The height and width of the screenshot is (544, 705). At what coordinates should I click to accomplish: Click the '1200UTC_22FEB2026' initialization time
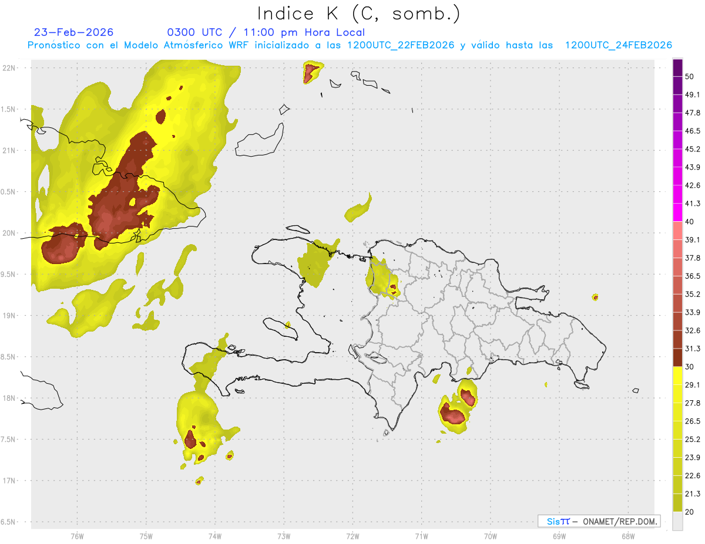coord(401,45)
